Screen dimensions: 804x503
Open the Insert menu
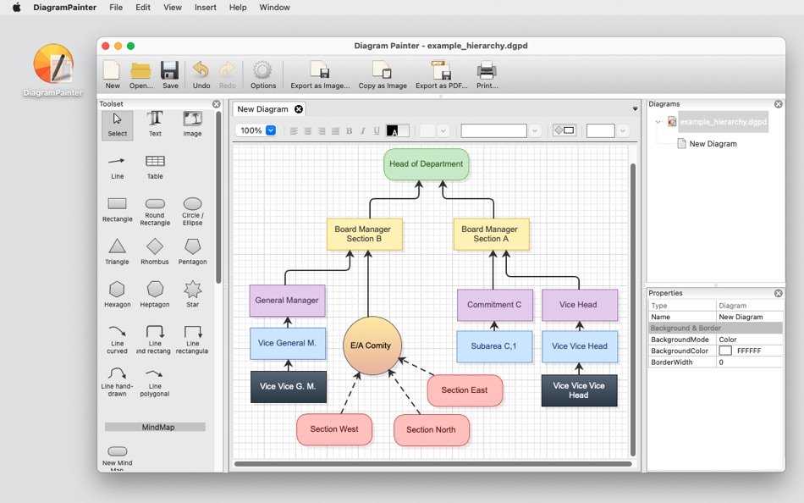point(205,7)
